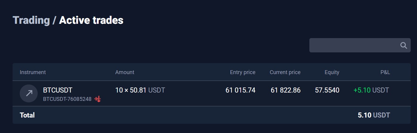417x133 pixels.
Task: Sort by Instrument column header
Action: [33, 72]
